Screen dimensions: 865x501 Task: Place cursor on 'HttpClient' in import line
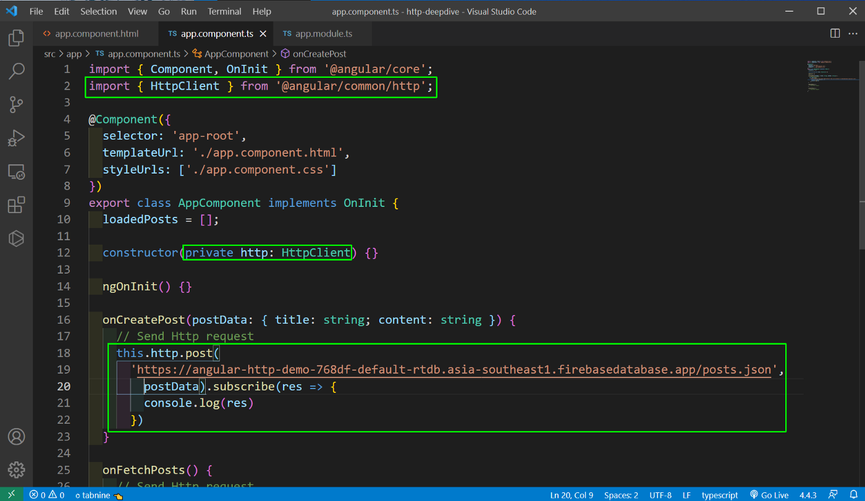pos(185,86)
